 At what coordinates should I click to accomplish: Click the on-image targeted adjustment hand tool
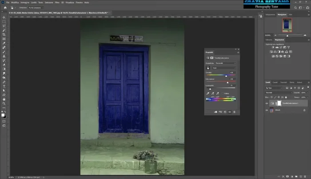point(208,68)
